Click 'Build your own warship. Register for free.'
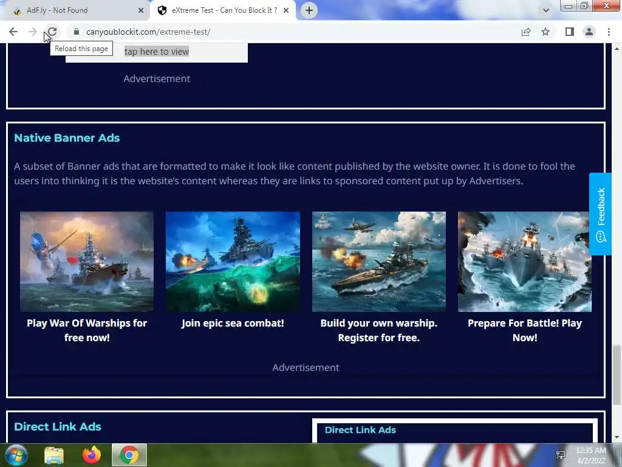Viewport: 622px width, 467px height. coord(379,330)
